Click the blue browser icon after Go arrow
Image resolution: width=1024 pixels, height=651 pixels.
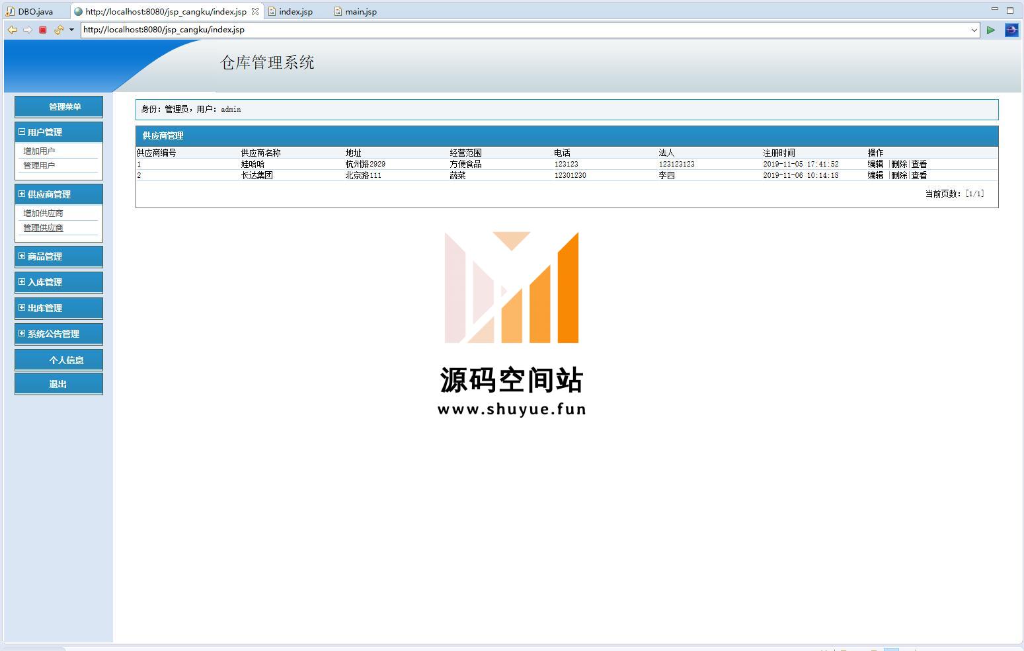[1011, 30]
